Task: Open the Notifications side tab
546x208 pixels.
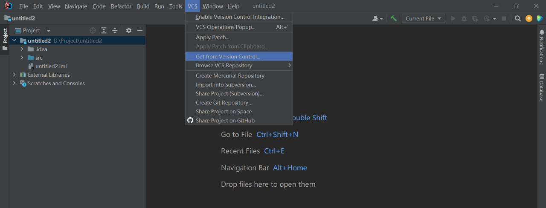Action: [541, 47]
